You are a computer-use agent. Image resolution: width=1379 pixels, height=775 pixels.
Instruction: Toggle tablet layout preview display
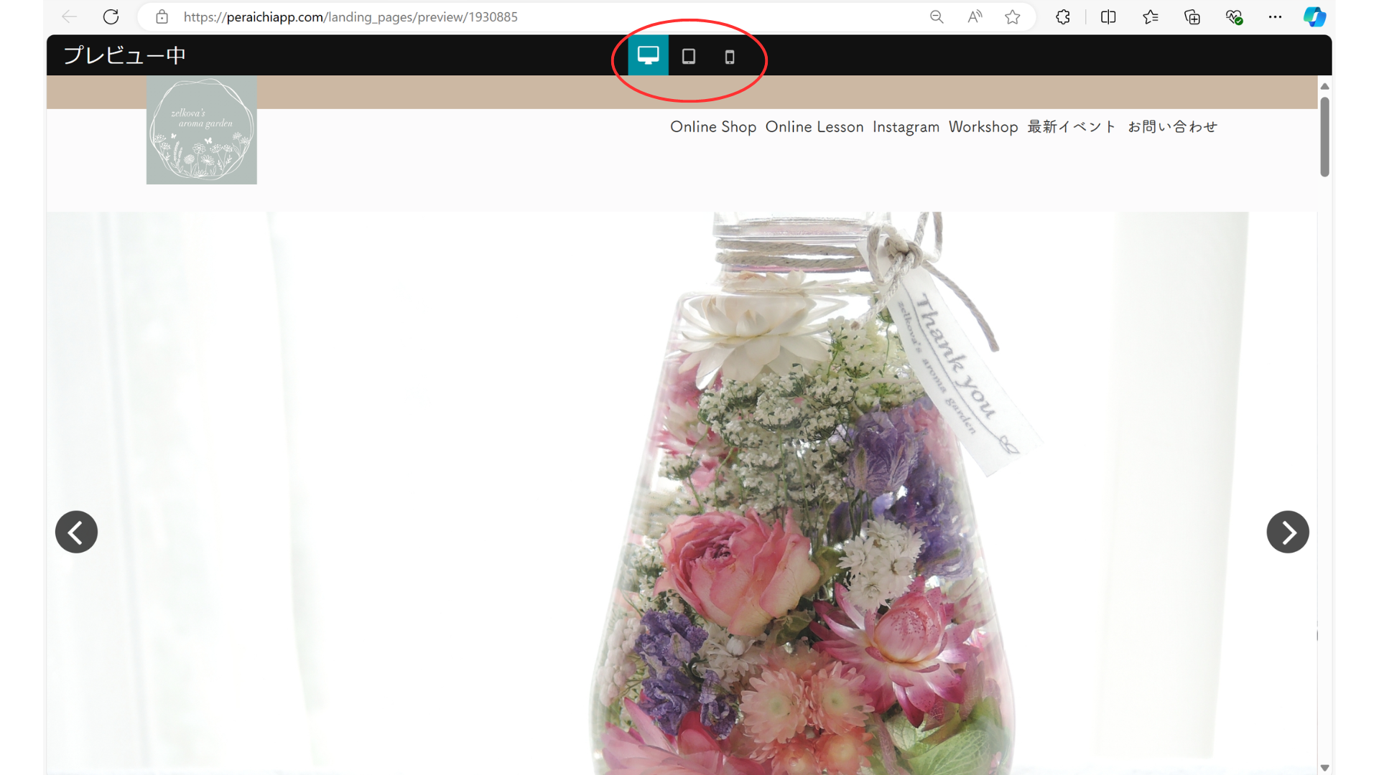click(x=689, y=55)
